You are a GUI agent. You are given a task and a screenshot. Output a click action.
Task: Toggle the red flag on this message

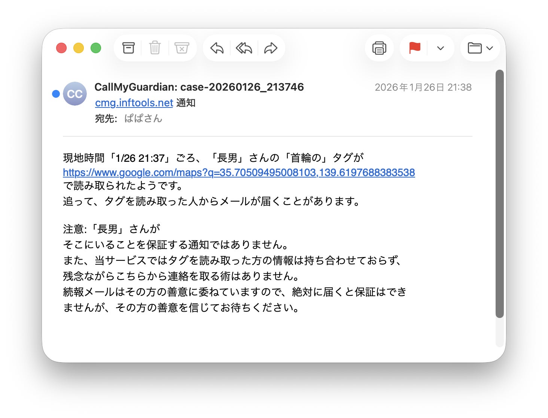click(414, 48)
